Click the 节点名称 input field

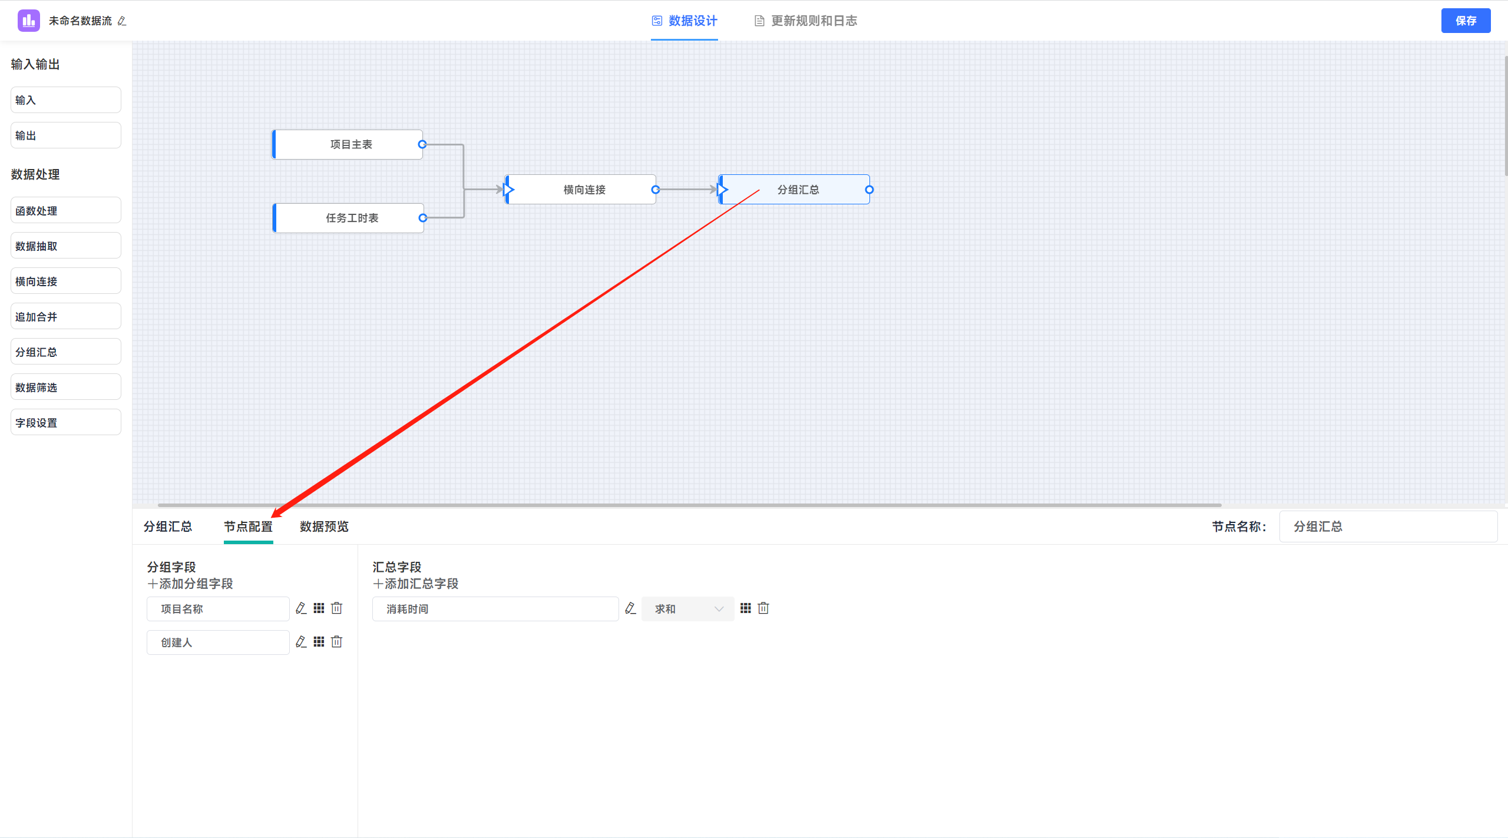click(1388, 526)
